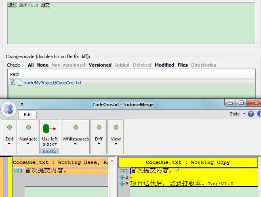The image size is (261, 197).
Task: Switch to the Edit ribbon tab
Action: point(27,115)
